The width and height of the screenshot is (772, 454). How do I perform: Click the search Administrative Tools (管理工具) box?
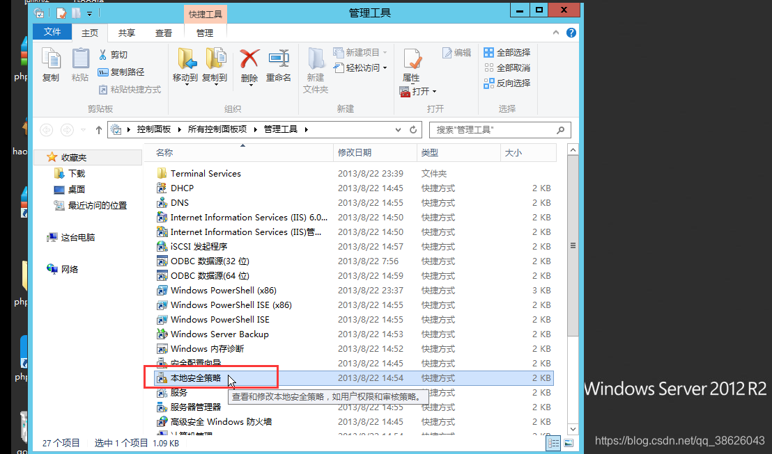500,130
